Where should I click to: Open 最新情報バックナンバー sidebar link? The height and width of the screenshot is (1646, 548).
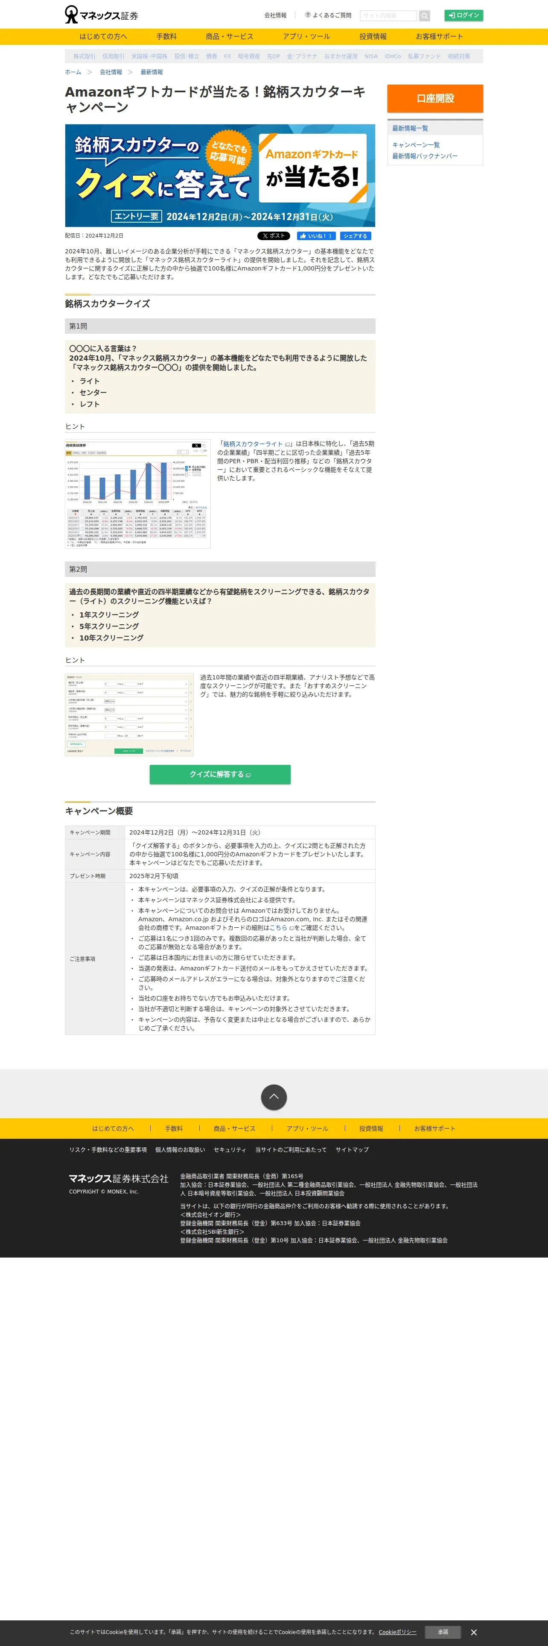point(425,156)
